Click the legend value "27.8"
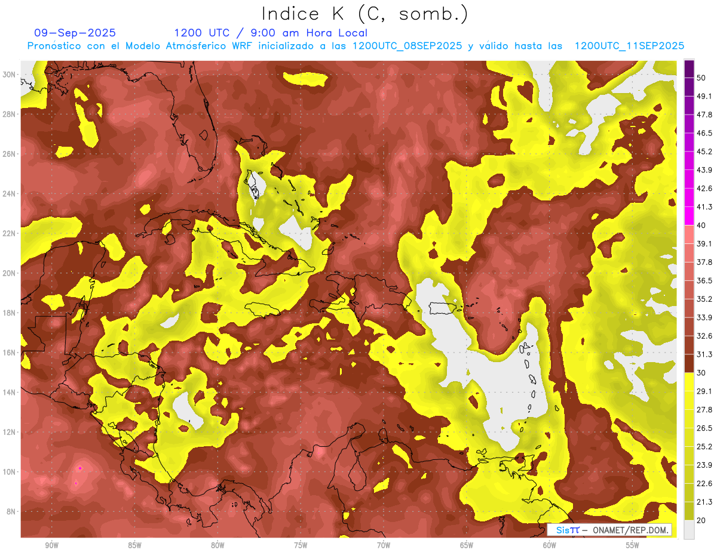Viewport: 717px width, 553px height. pos(704,409)
